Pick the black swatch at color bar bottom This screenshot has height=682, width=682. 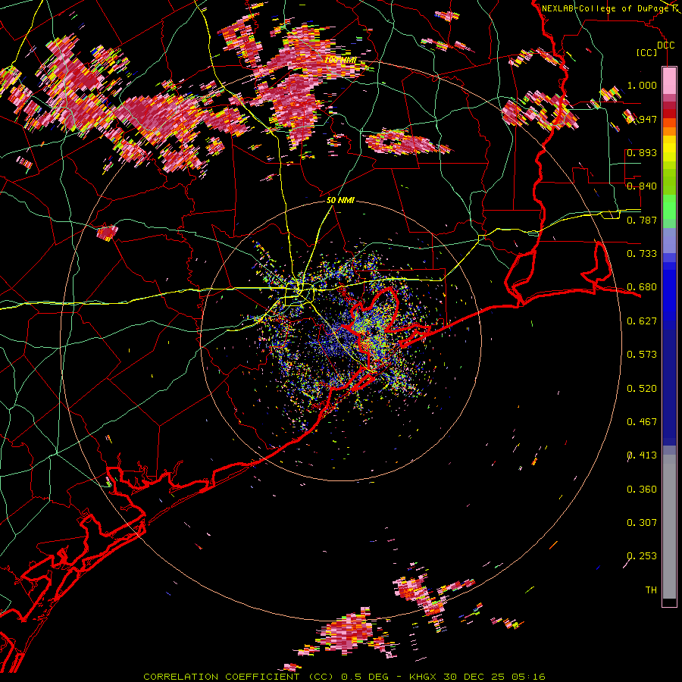pos(669,602)
